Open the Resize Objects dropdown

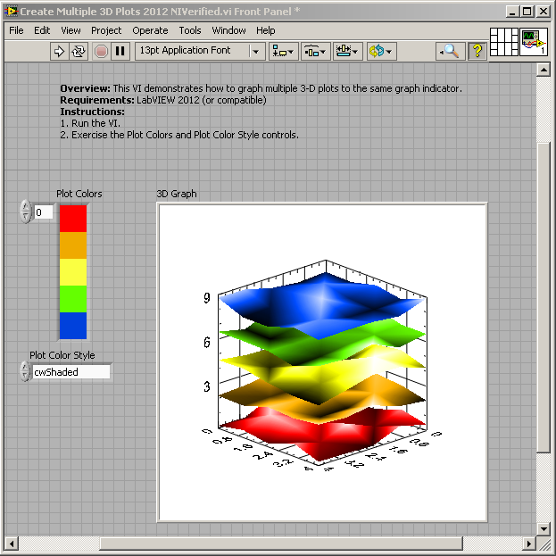click(347, 51)
